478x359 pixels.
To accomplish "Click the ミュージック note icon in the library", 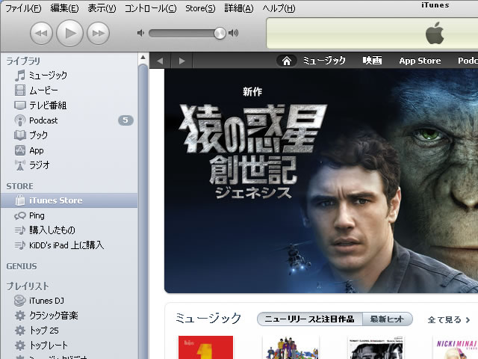I will coord(20,75).
